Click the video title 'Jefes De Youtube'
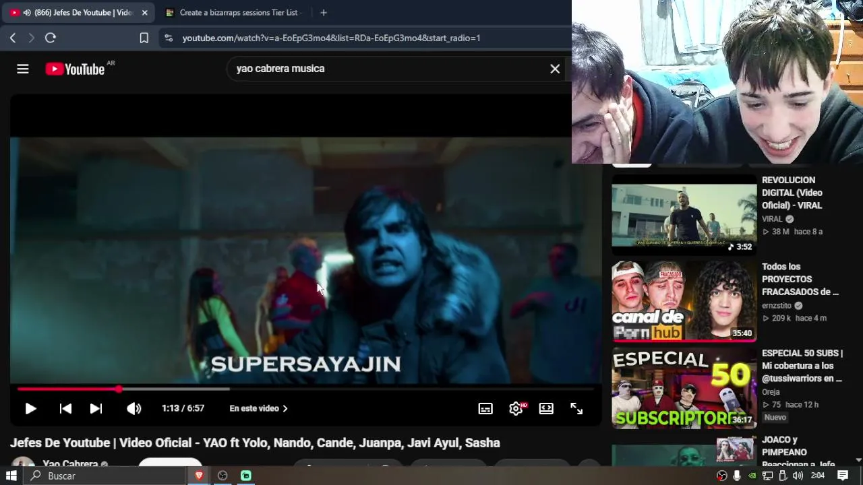863x485 pixels. pyautogui.click(x=255, y=443)
